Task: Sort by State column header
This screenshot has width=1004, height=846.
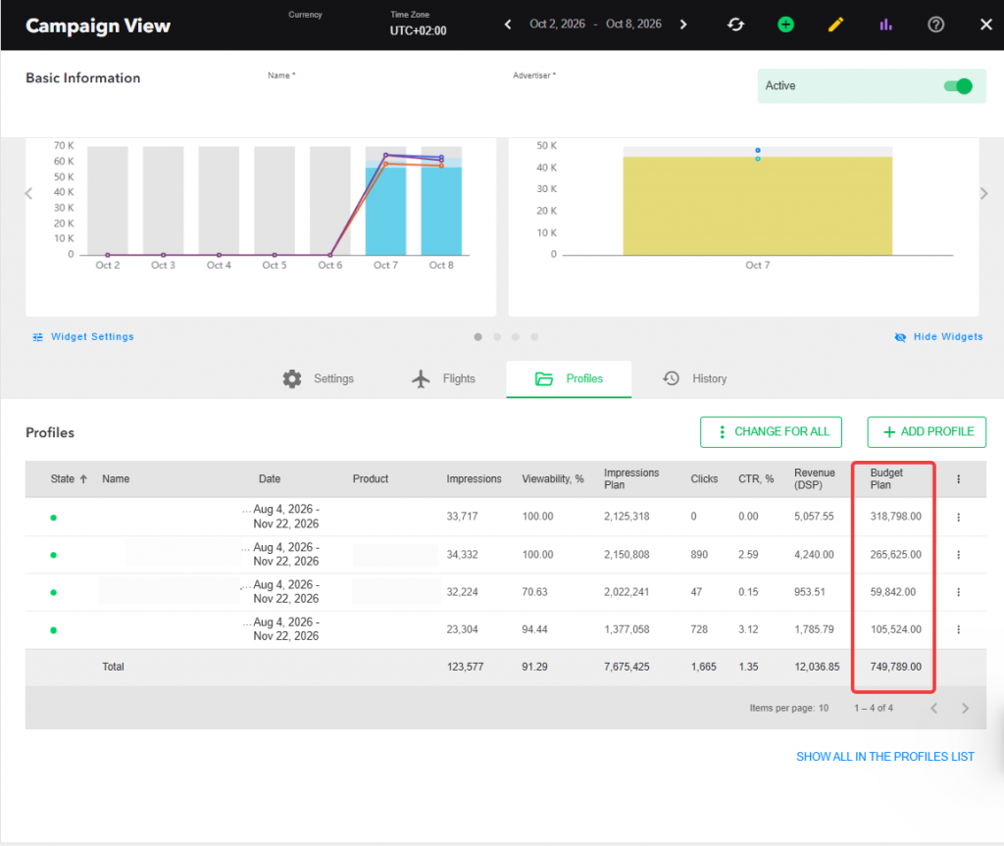Action: click(62, 479)
